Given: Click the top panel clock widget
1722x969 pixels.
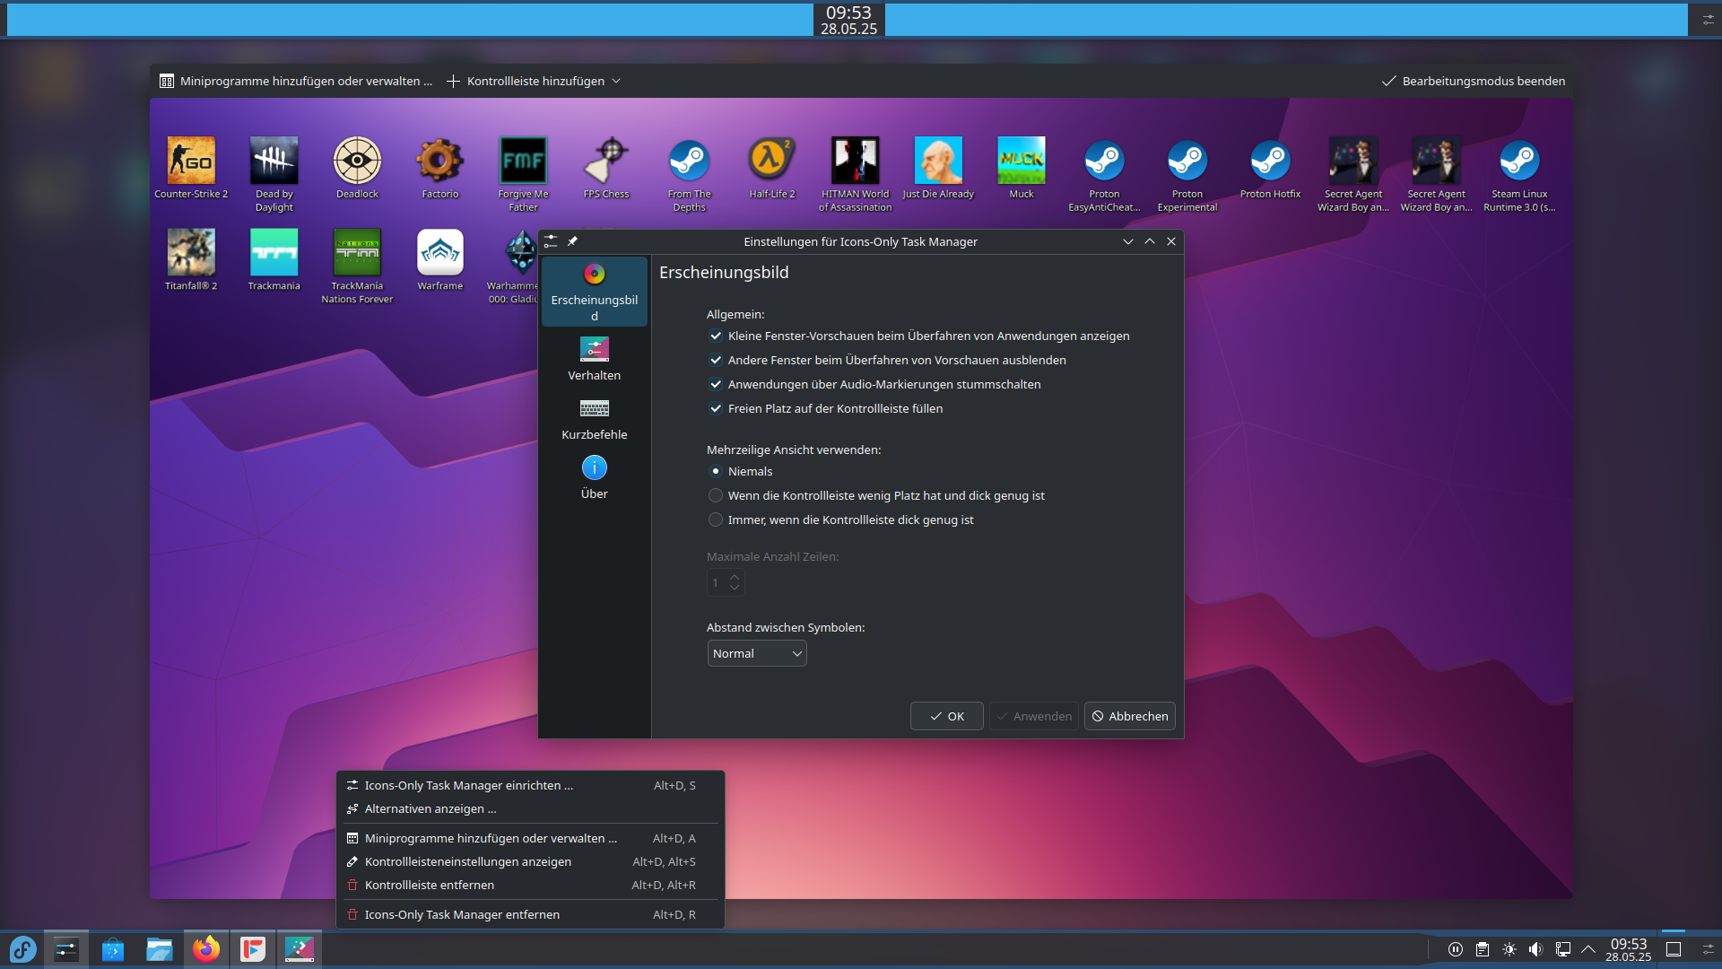Looking at the screenshot, I should (x=848, y=21).
